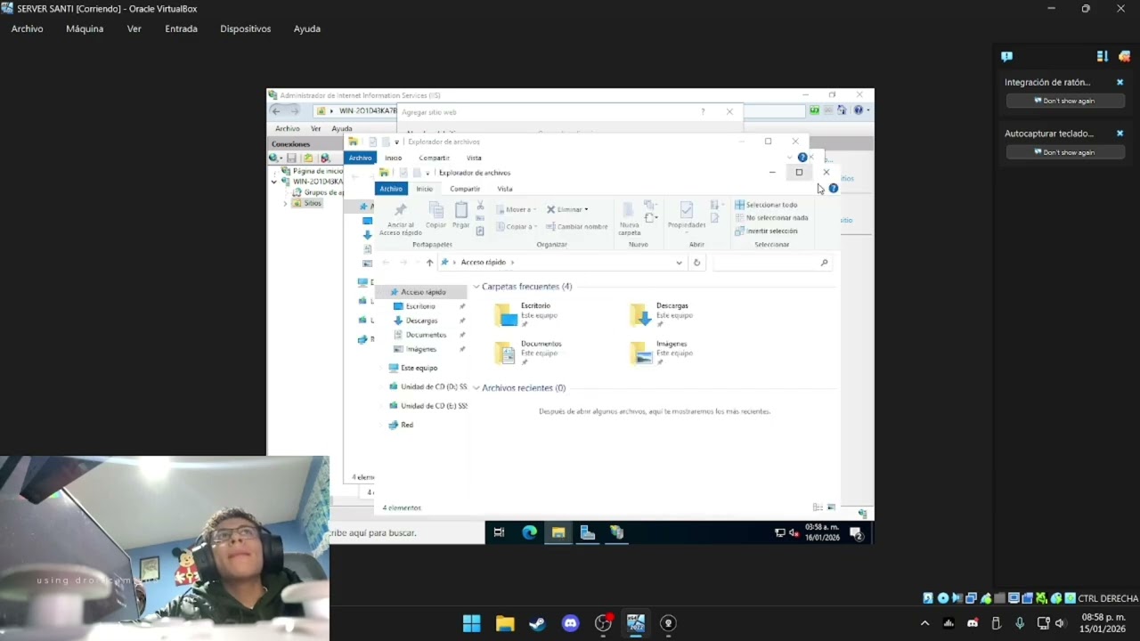The image size is (1140, 641).
Task: Select the Imágenes frequent folder
Action: click(x=664, y=353)
